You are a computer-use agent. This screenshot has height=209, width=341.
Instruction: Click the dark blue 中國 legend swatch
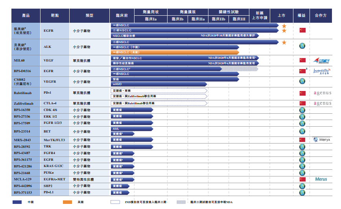[17, 202]
